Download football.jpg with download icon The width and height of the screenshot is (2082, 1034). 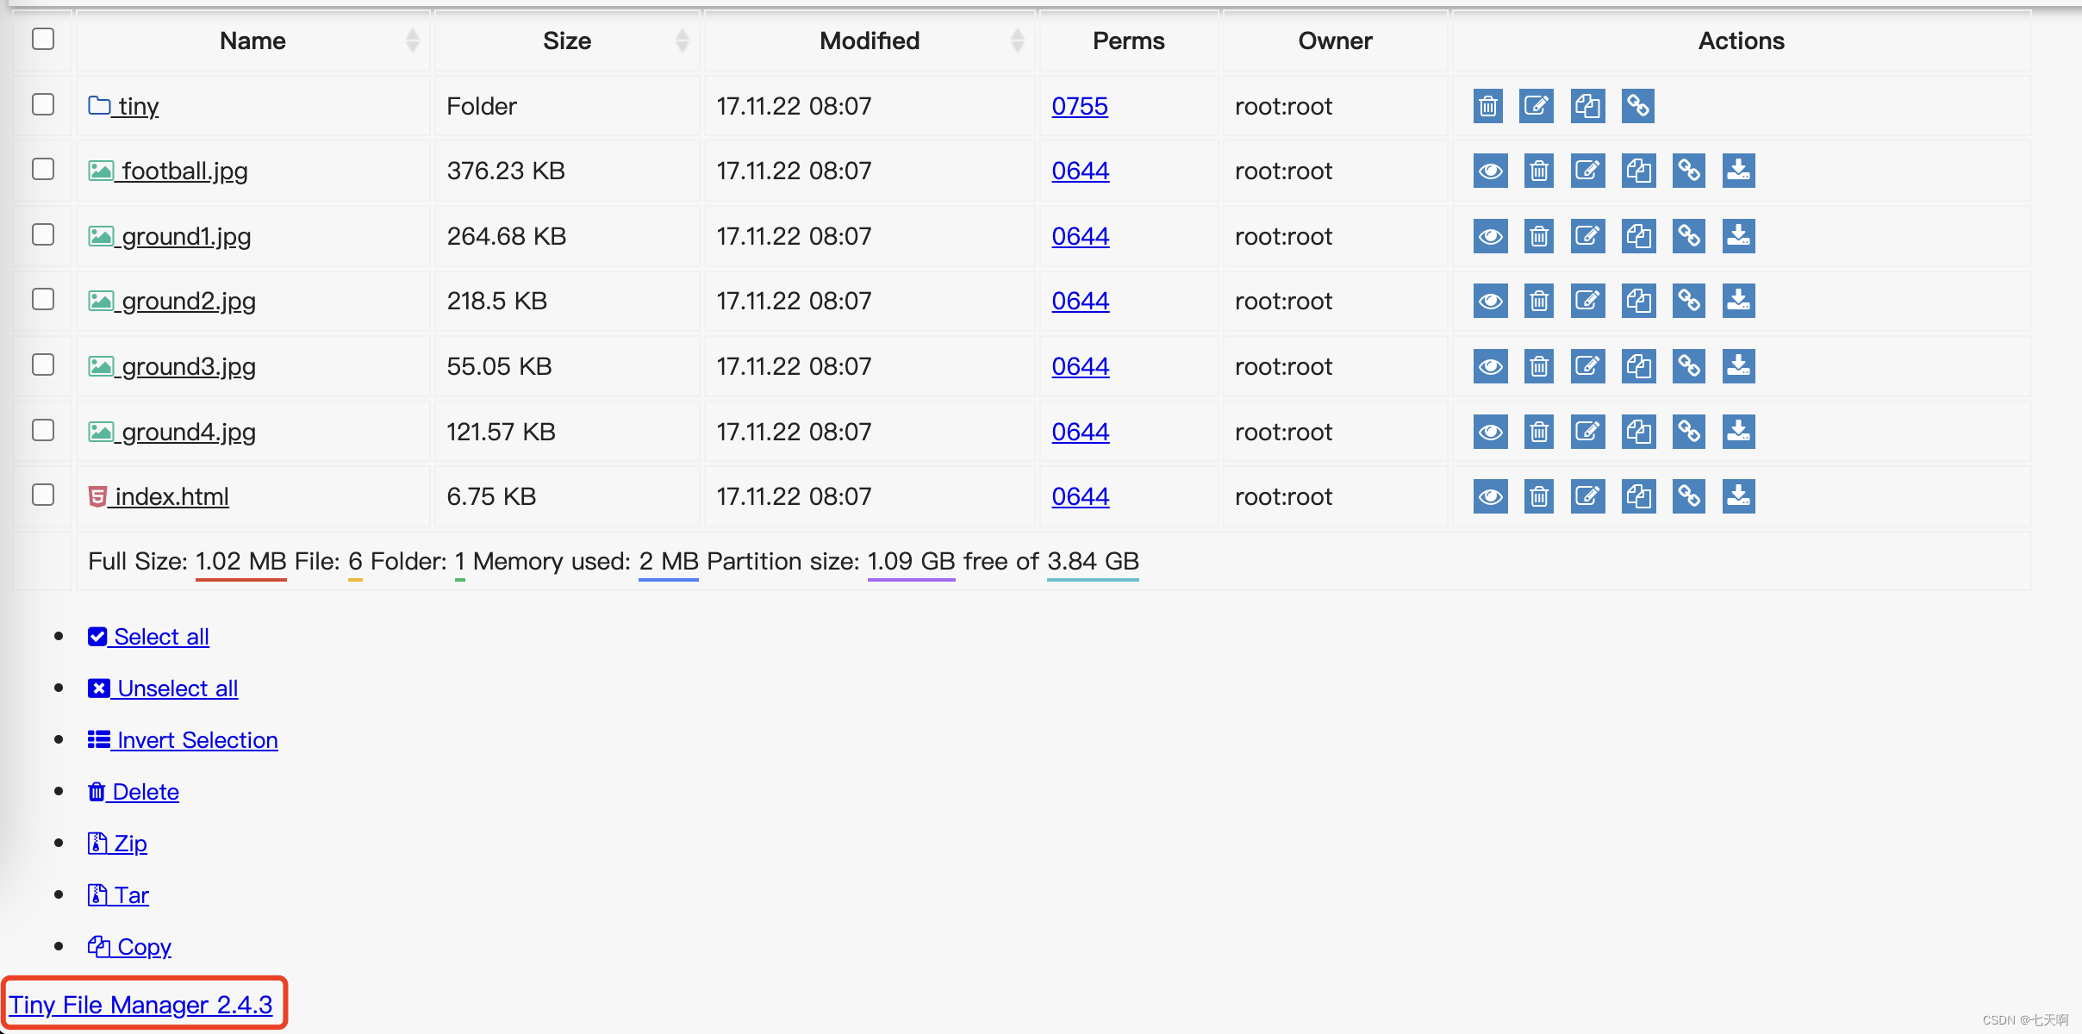[x=1739, y=171]
